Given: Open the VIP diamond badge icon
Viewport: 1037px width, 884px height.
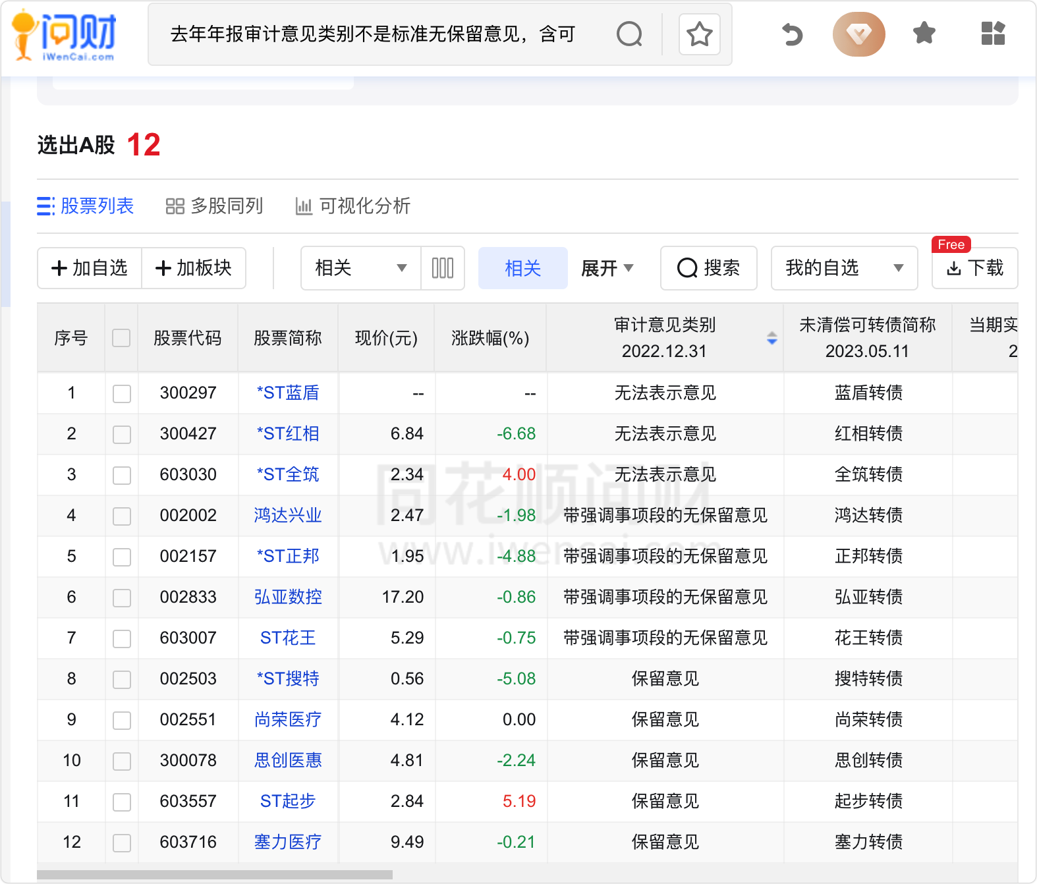Looking at the screenshot, I should tap(858, 34).
